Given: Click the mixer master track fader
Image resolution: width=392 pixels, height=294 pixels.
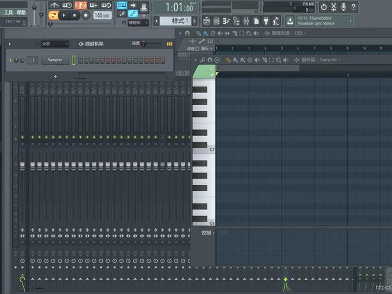Looking at the screenshot, I should click(22, 166).
